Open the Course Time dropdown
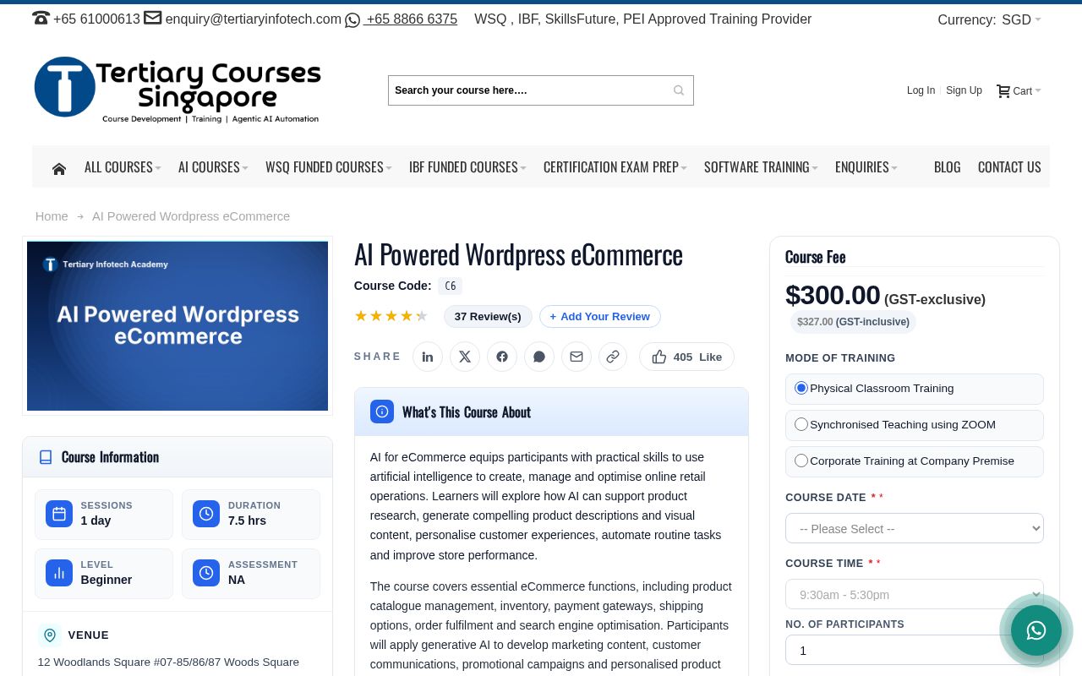1082x676 pixels. pyautogui.click(x=915, y=594)
